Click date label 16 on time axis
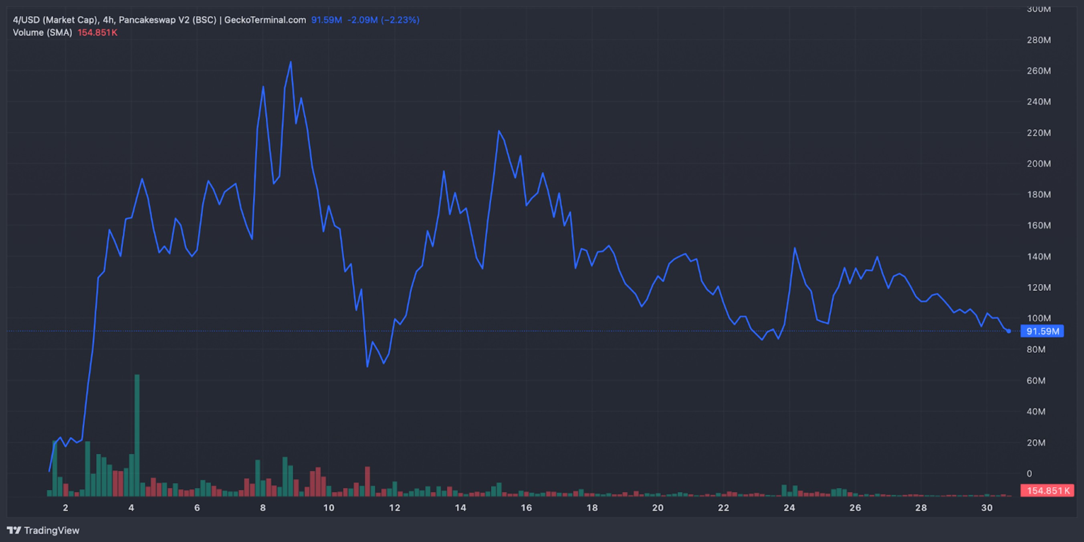This screenshot has width=1084, height=542. [x=526, y=508]
